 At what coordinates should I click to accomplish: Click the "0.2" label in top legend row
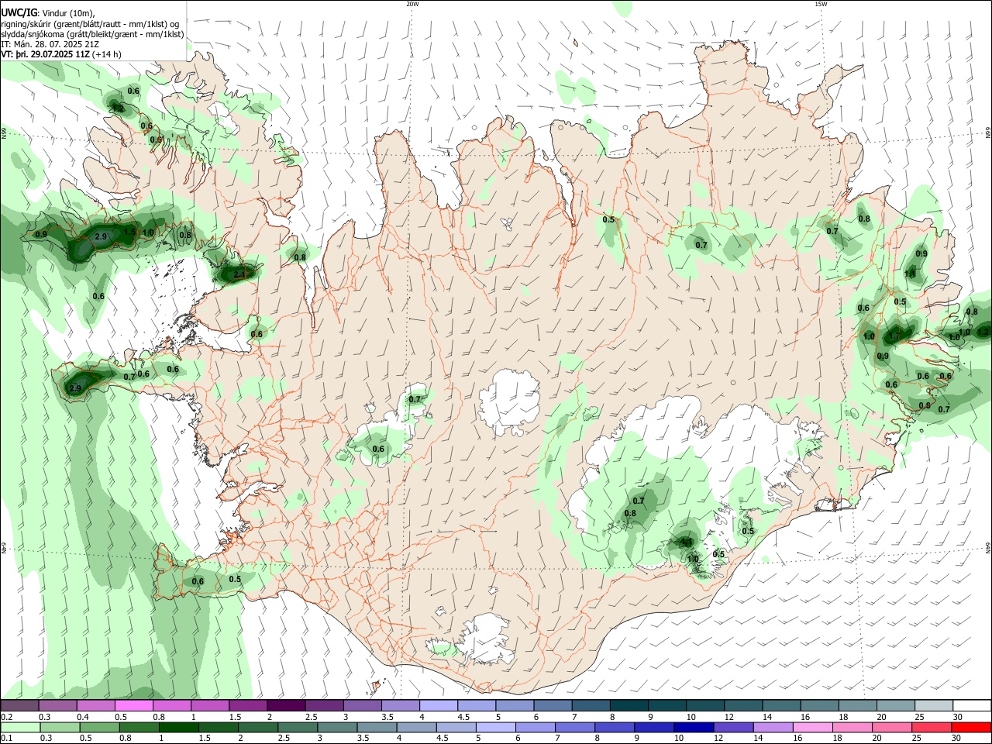[x=6, y=717]
